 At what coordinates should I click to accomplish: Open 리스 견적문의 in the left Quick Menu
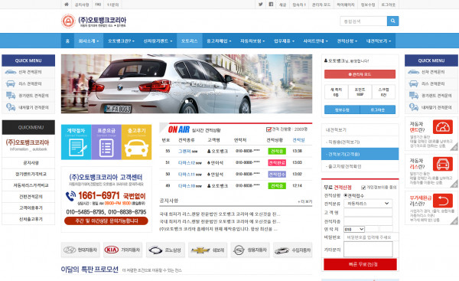coord(28,83)
